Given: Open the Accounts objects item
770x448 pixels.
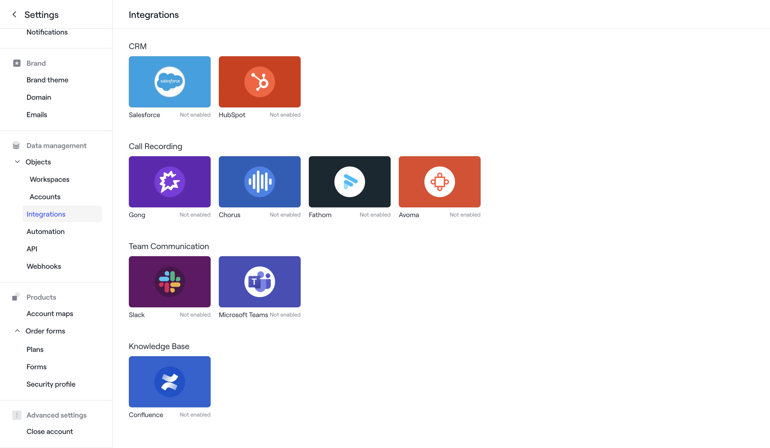Looking at the screenshot, I should pyautogui.click(x=45, y=197).
